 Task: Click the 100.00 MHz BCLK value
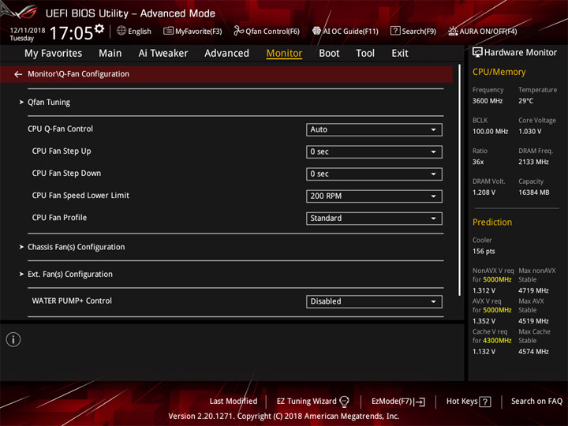(490, 132)
